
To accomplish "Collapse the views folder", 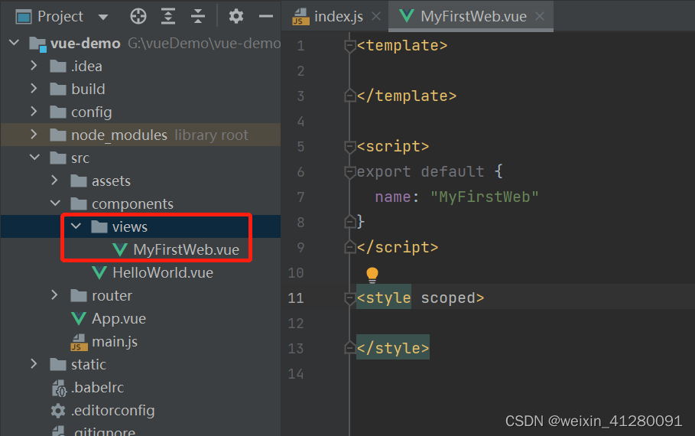I will tap(76, 226).
